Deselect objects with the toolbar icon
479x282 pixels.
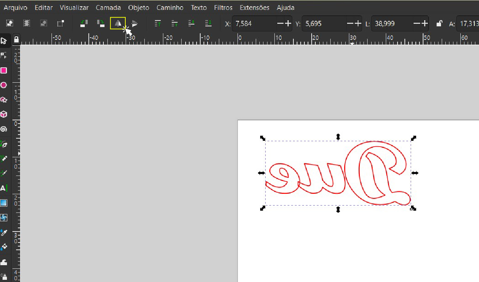point(44,23)
